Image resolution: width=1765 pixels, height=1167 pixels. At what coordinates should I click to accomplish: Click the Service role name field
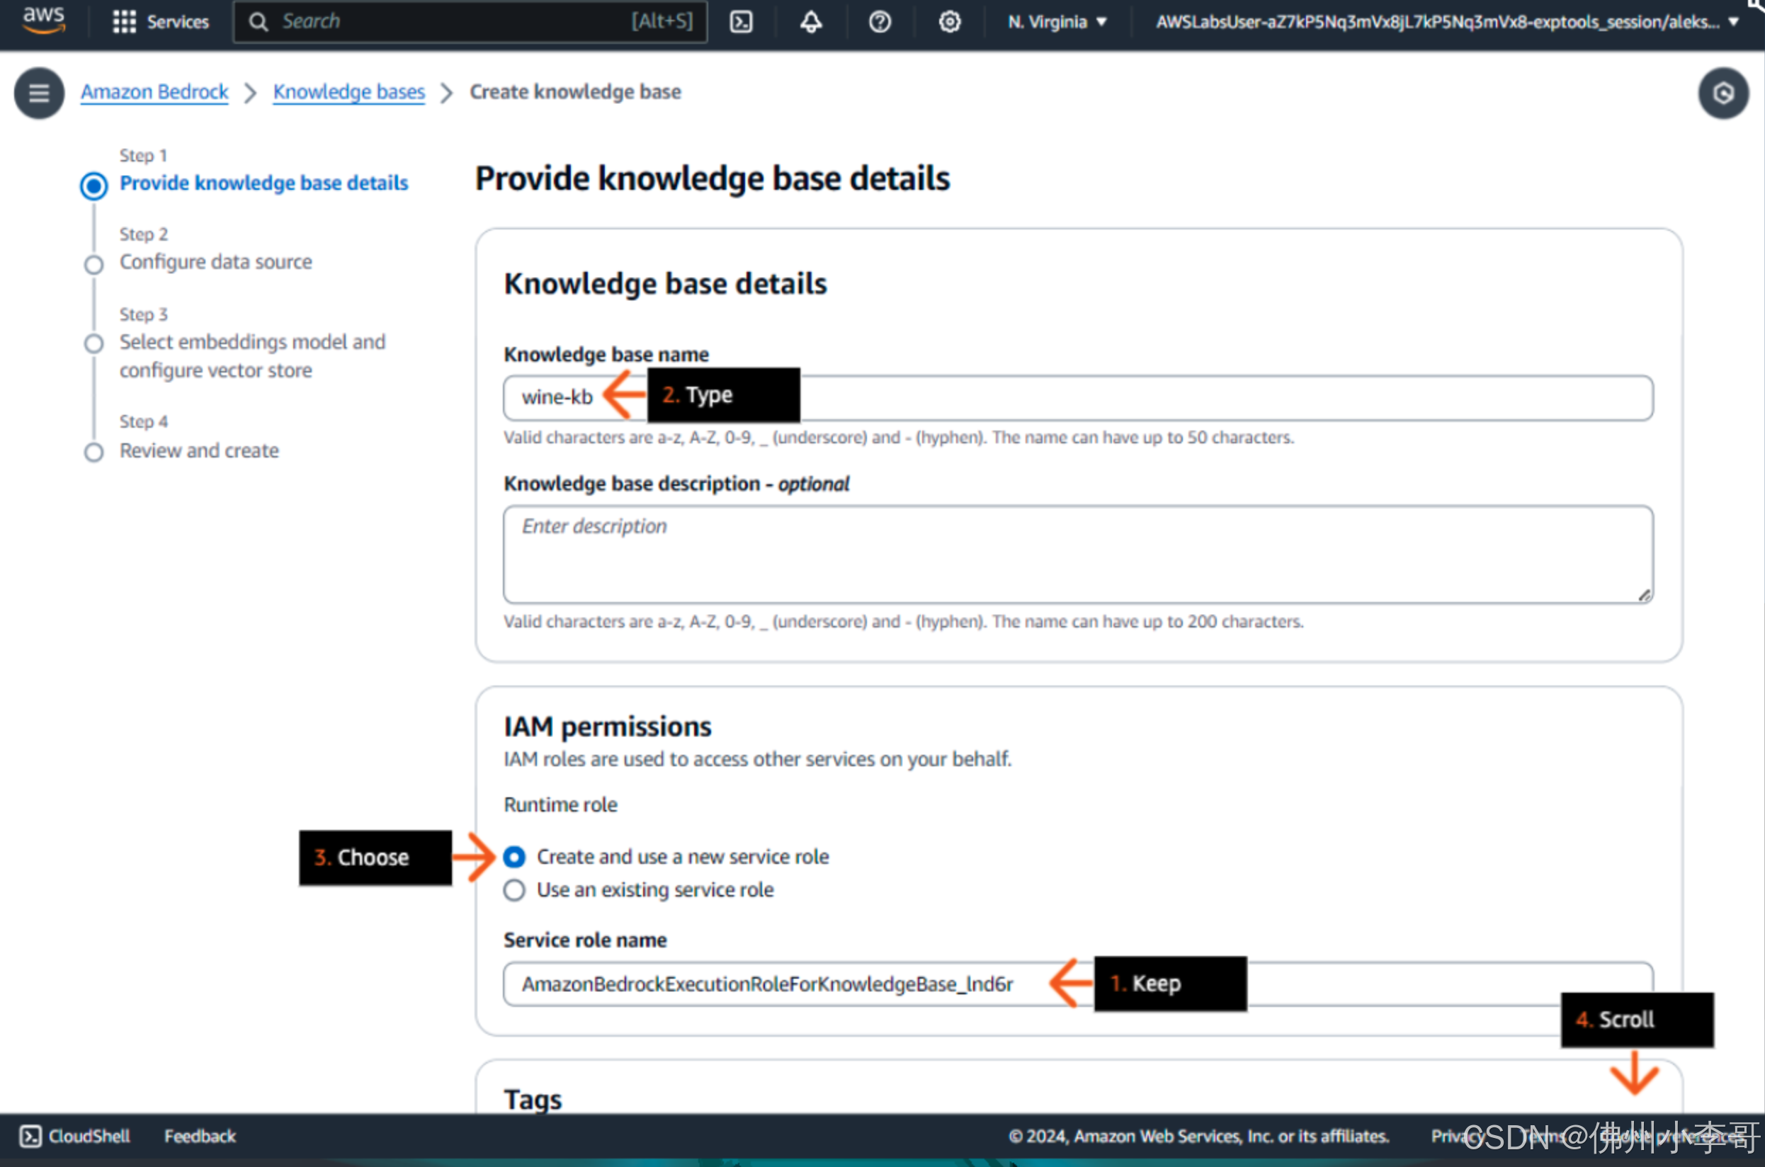[x=1078, y=984]
